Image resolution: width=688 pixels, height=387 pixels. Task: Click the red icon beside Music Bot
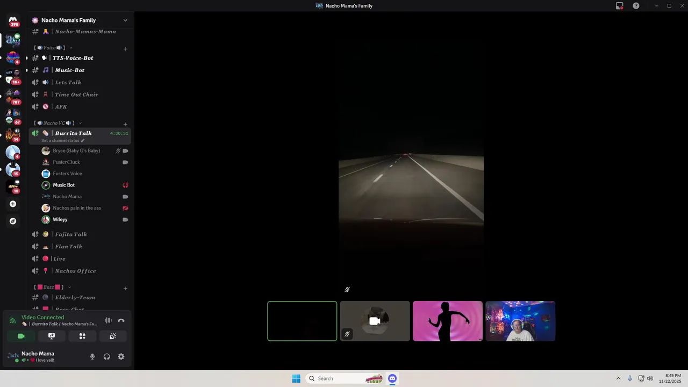125,185
